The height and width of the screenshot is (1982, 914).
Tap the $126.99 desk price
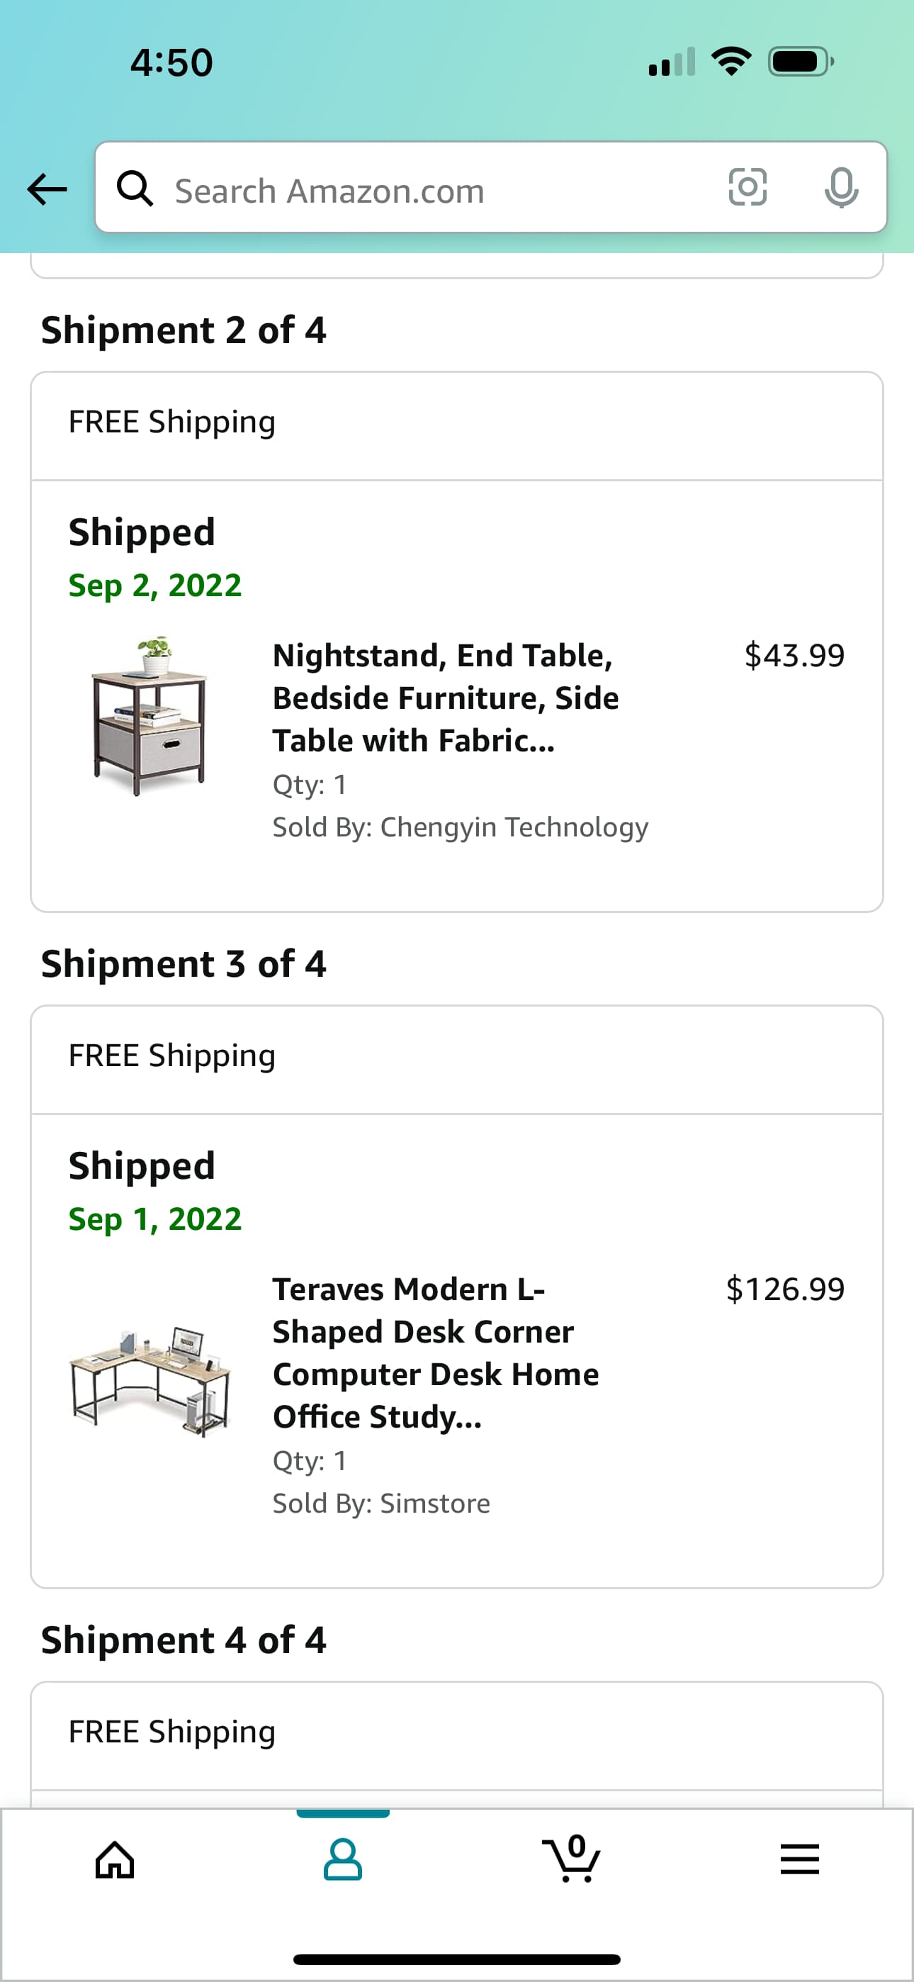(785, 1289)
